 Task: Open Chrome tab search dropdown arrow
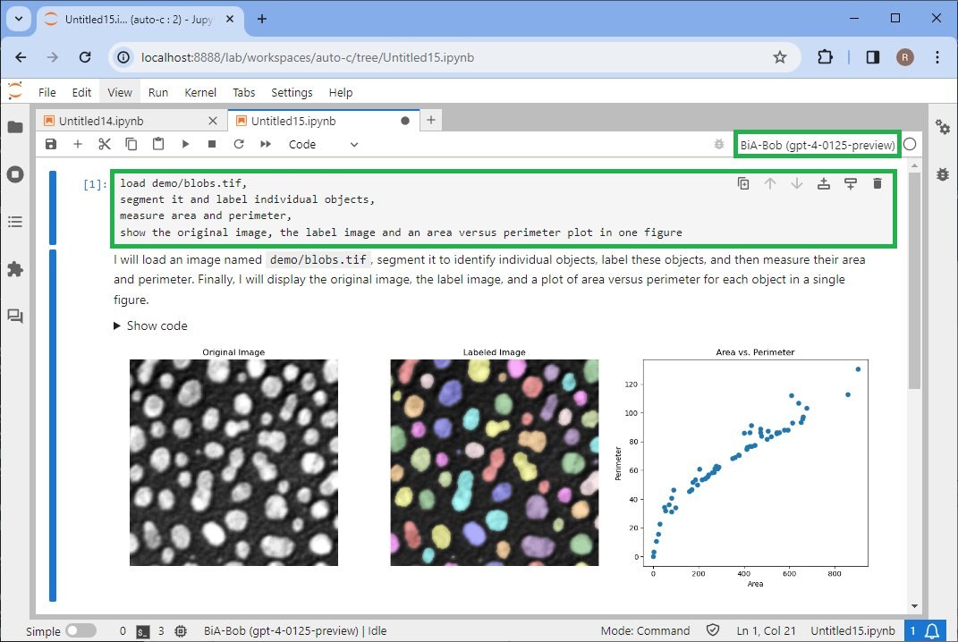pyautogui.click(x=20, y=18)
